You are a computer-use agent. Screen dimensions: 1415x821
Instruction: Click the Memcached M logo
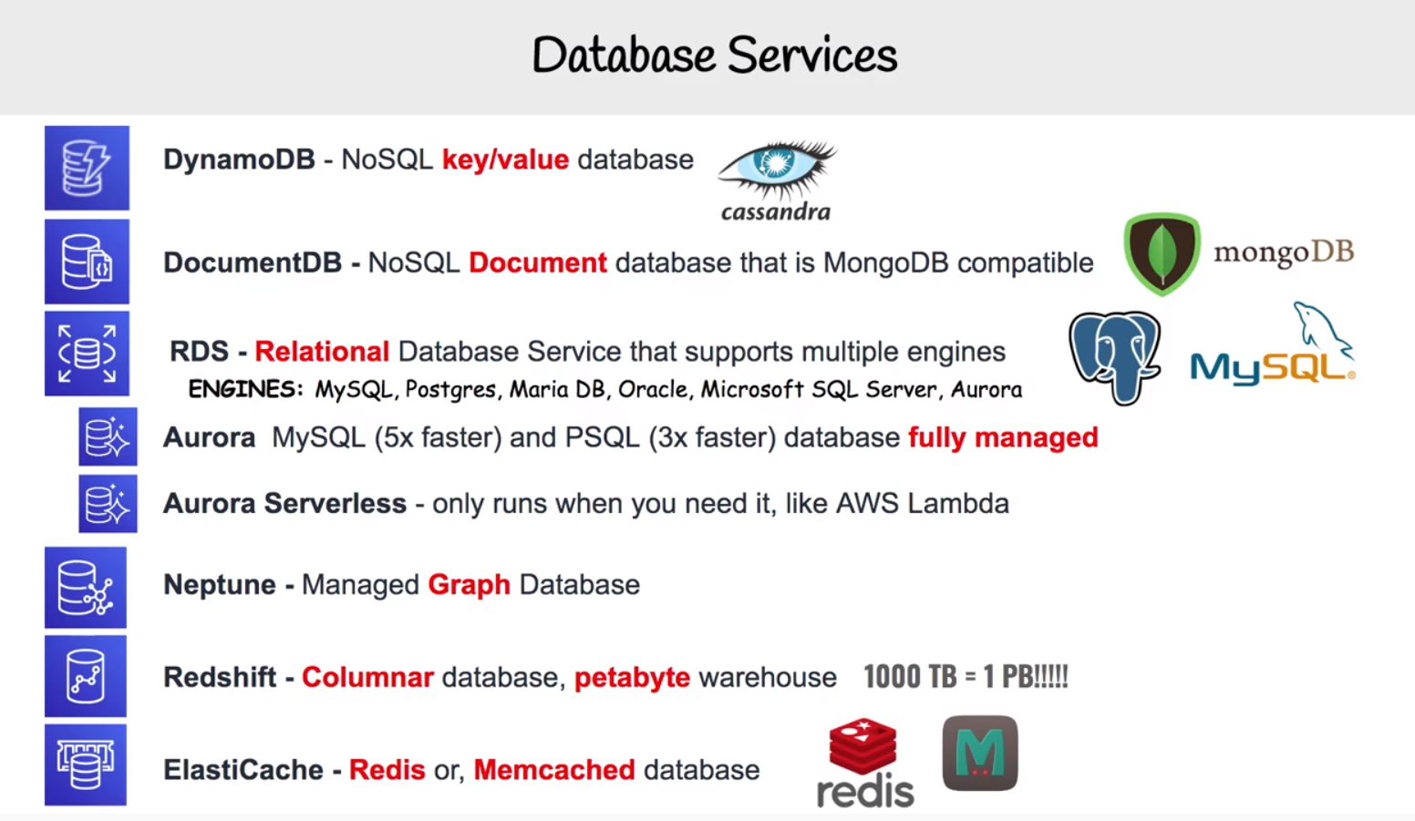coord(980,753)
